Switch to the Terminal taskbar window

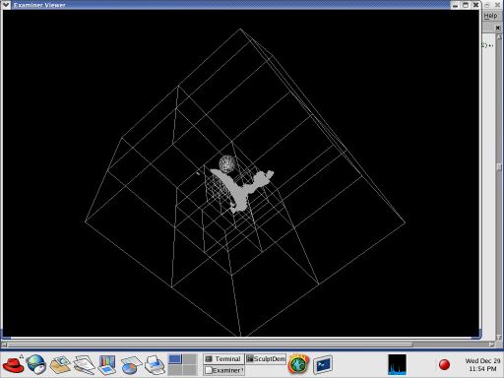[x=223, y=359]
